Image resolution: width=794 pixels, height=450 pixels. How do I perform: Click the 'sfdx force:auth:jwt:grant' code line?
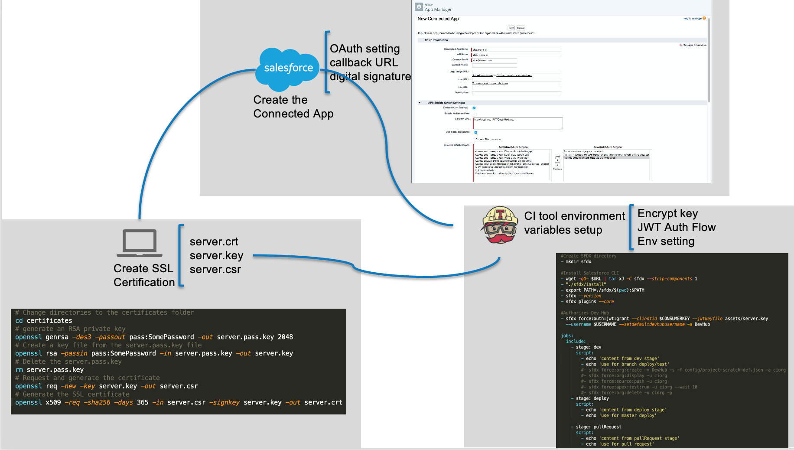664,319
